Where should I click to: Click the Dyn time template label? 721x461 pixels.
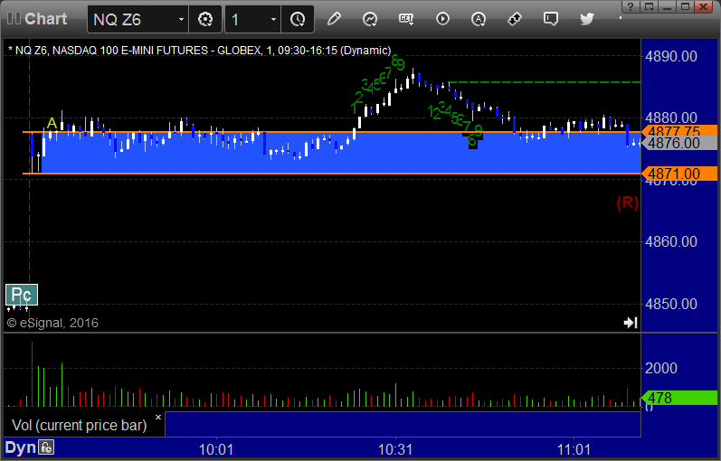[x=20, y=447]
